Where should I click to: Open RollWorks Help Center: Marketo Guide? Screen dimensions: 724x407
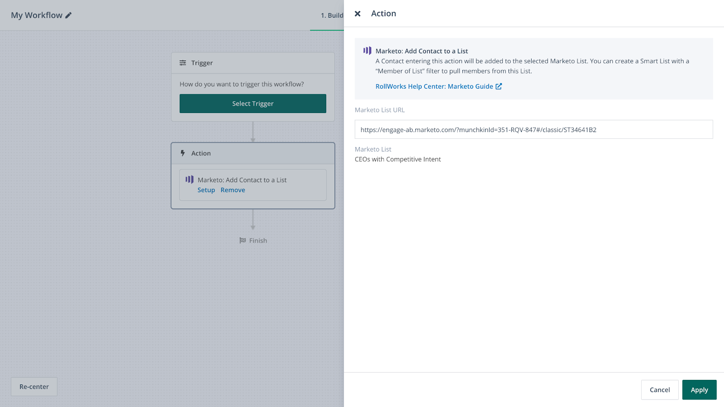tap(434, 86)
